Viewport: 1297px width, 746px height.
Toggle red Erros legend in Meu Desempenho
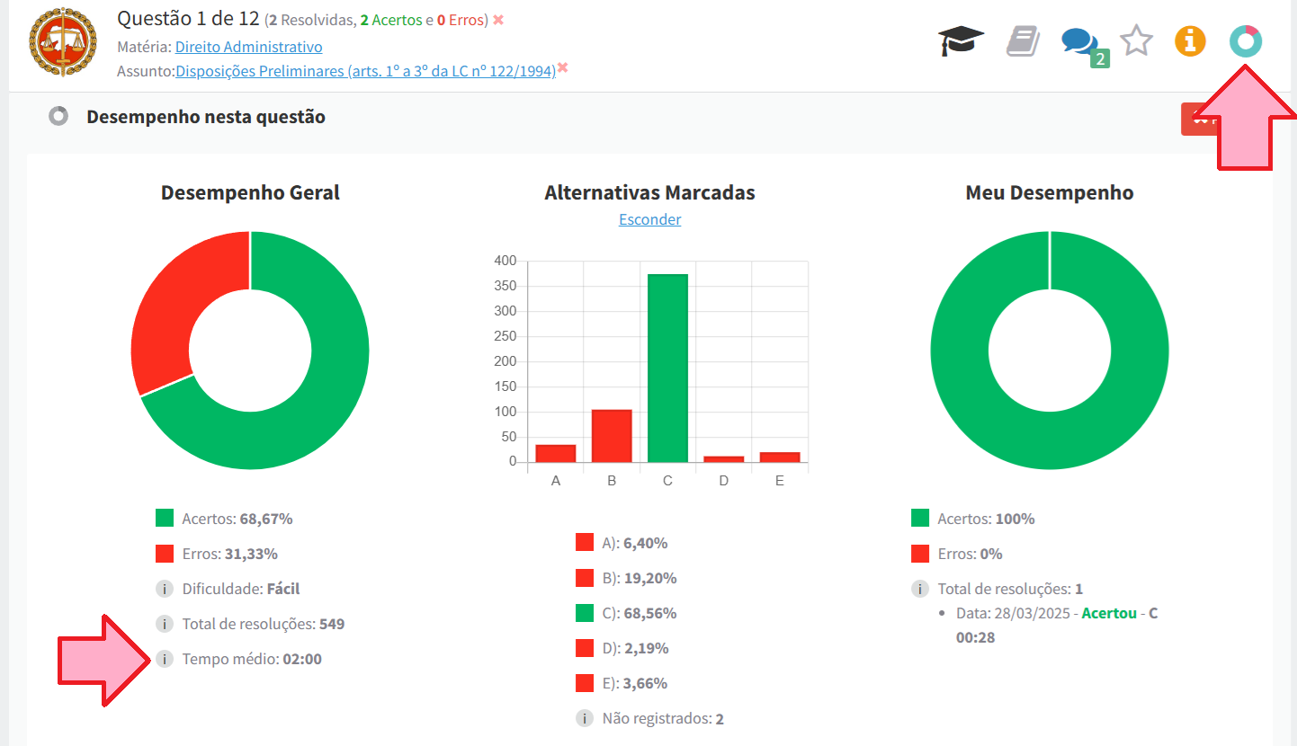point(920,554)
